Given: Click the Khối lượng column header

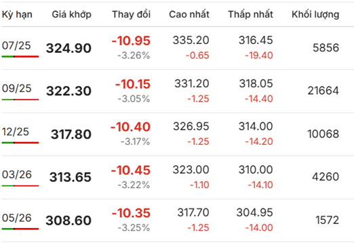Looking at the screenshot, I should pos(315,14).
